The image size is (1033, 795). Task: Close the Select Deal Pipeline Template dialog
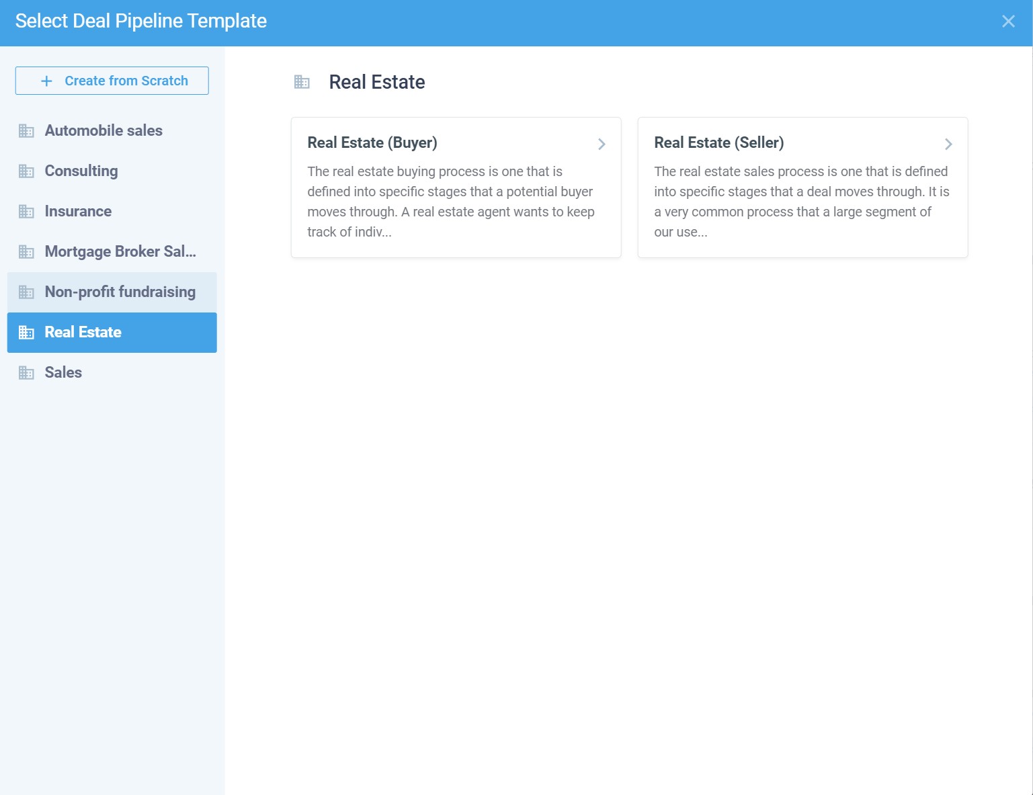point(1008,22)
